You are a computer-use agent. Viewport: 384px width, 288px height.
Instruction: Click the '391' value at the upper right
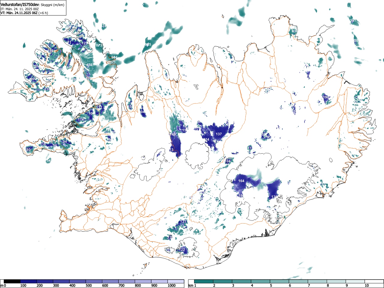tap(352, 20)
